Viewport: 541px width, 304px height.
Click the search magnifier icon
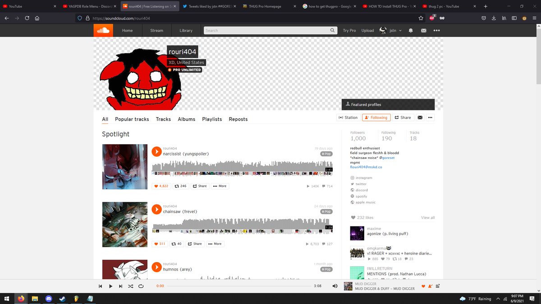(x=333, y=31)
